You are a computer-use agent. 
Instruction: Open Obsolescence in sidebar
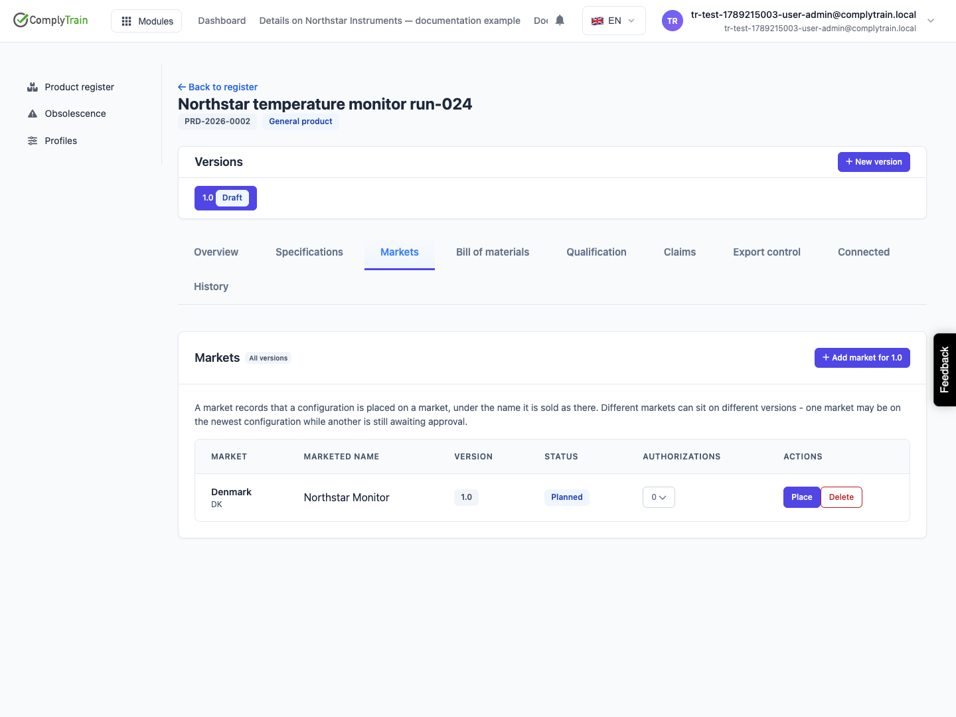pos(67,114)
